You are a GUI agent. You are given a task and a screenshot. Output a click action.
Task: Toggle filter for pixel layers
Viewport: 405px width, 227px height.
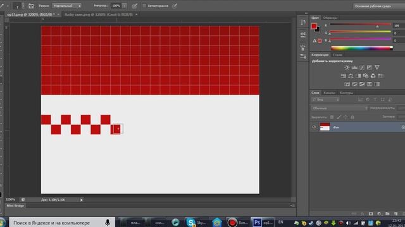[360, 100]
